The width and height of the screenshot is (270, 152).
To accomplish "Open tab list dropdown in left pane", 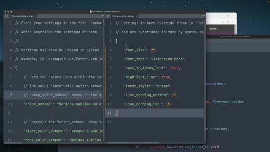I will coord(103,16).
